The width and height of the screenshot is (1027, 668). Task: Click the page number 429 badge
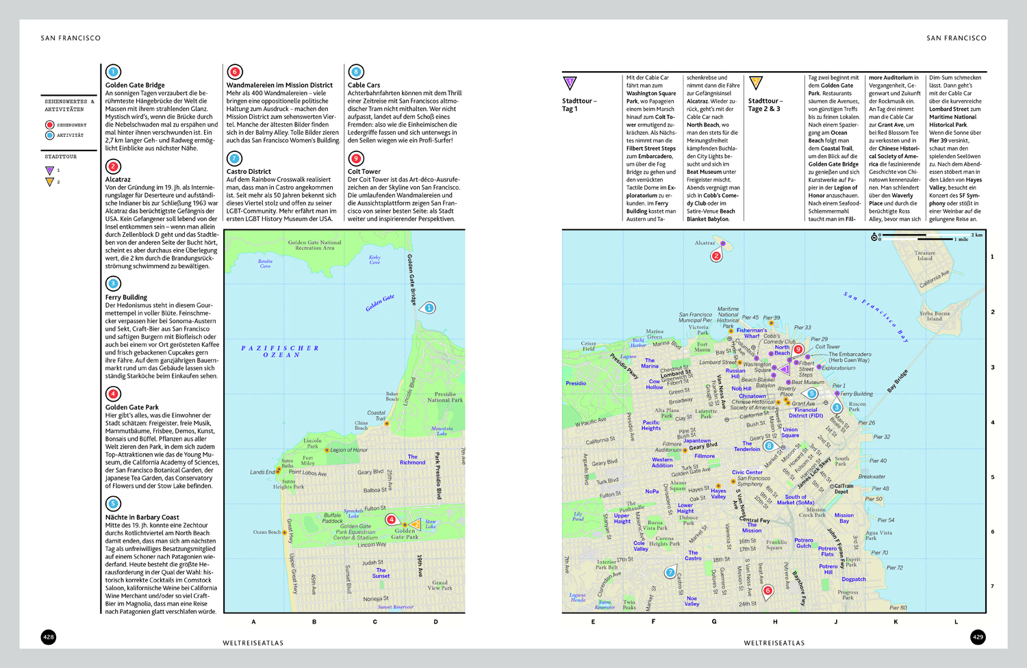click(x=978, y=637)
